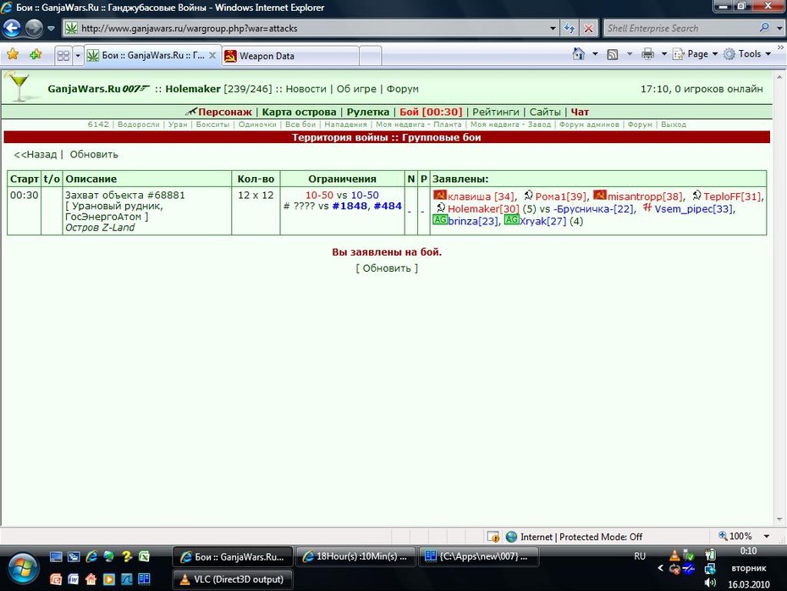Viewport: 787px width, 591px height.
Task: Open the Персонаж menu item
Action: point(224,112)
